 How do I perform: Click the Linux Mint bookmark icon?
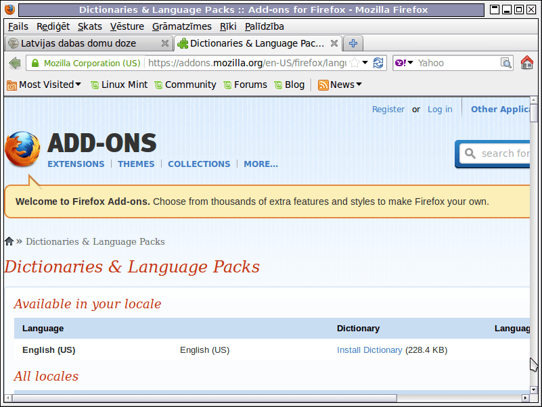coord(94,85)
